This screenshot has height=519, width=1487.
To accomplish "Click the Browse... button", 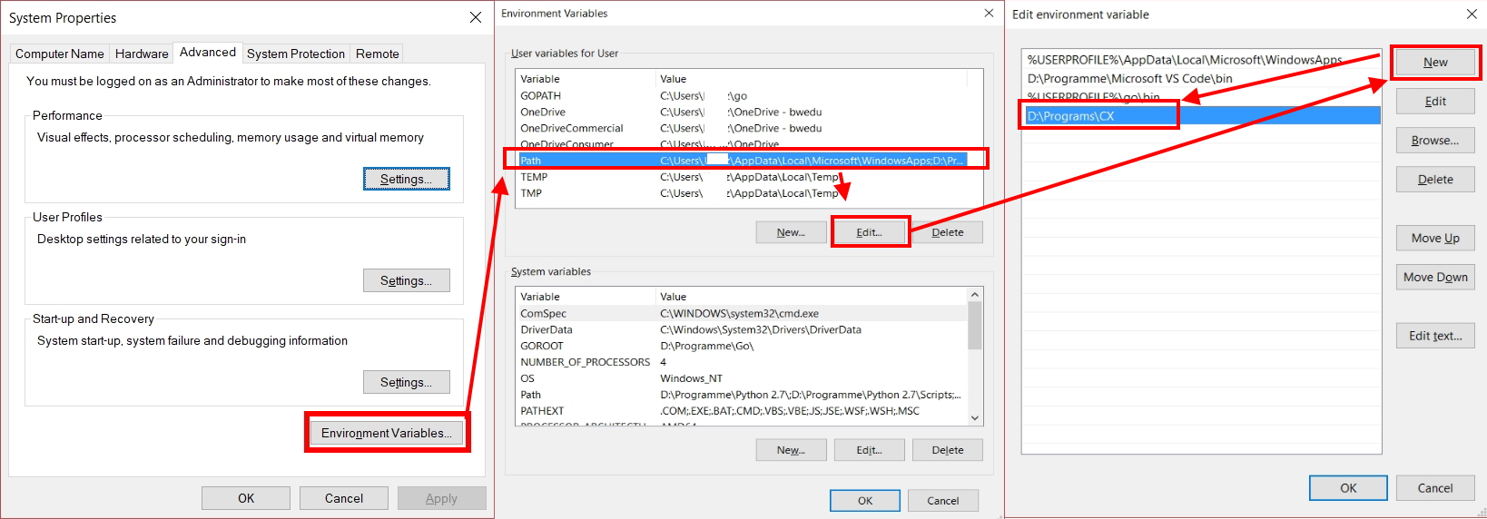I will click(1435, 141).
